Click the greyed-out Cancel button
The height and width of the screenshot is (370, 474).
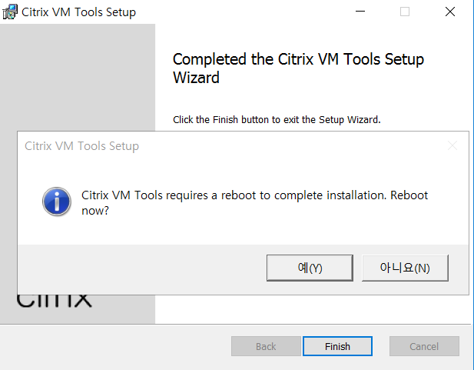coord(424,346)
